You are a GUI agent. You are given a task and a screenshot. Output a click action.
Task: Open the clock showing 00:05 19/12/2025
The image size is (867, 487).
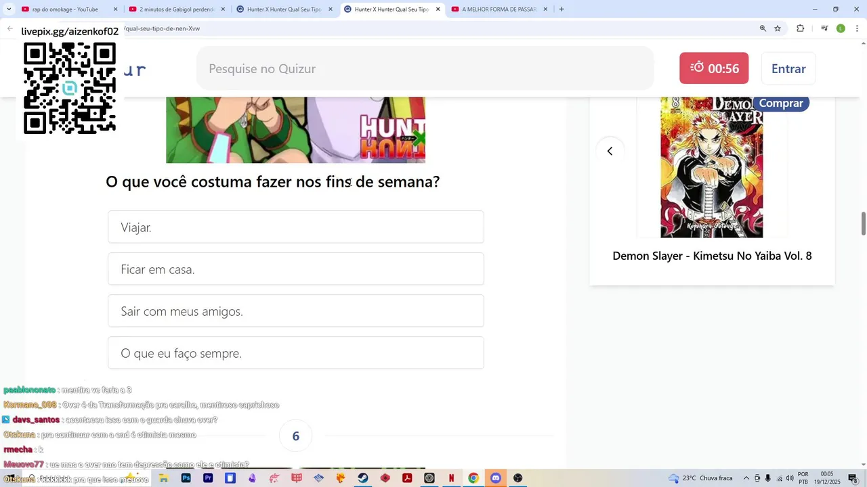(827, 478)
